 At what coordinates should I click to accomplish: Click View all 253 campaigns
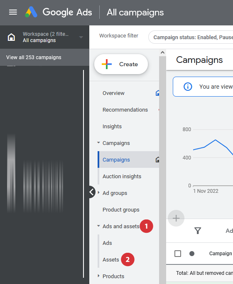[x=34, y=57]
